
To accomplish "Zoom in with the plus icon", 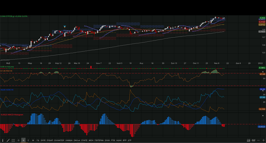I will click(263, 140).
